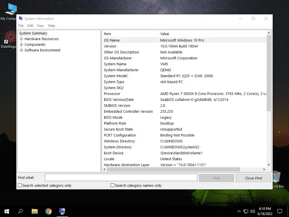This screenshot has width=289, height=217.
Task: Expand the Hardware Resources node
Action: click(21, 39)
